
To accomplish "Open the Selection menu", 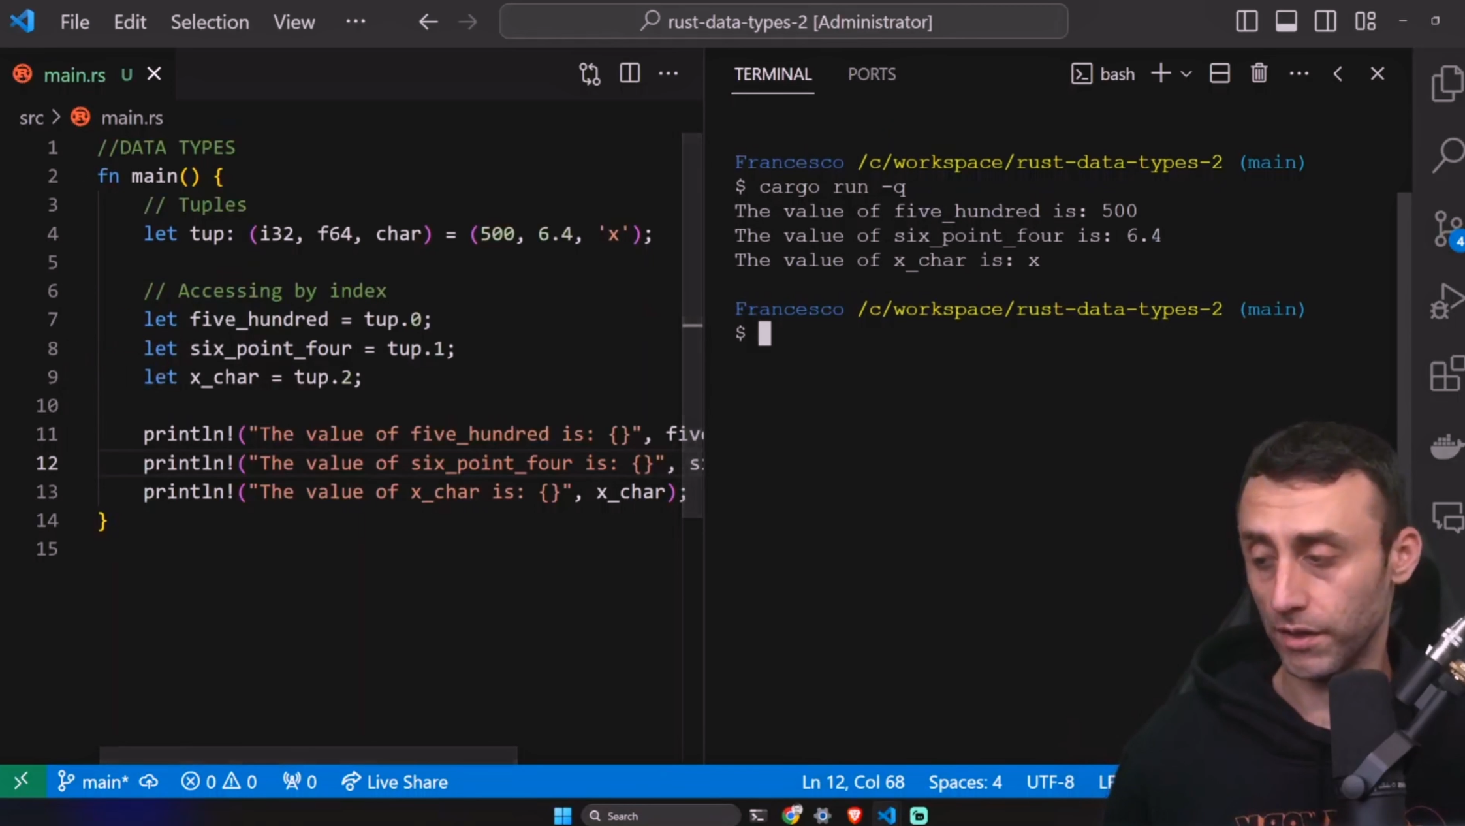I will pyautogui.click(x=210, y=22).
